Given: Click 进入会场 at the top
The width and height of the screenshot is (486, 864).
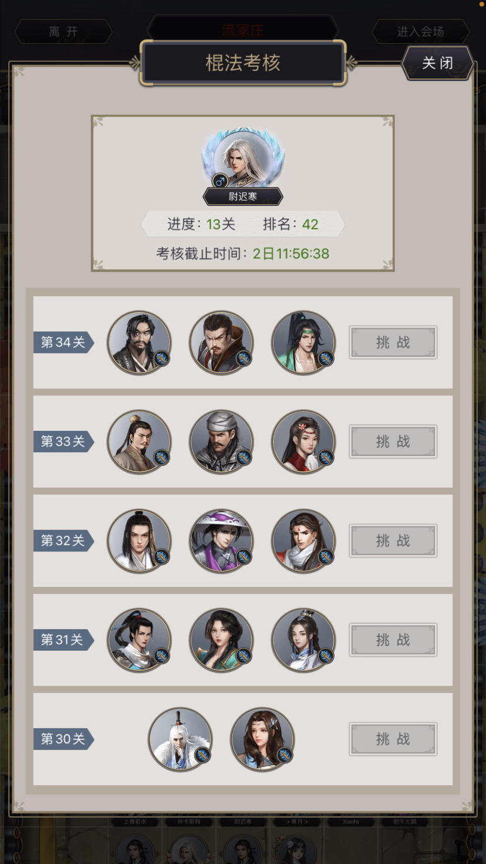Looking at the screenshot, I should point(420,32).
